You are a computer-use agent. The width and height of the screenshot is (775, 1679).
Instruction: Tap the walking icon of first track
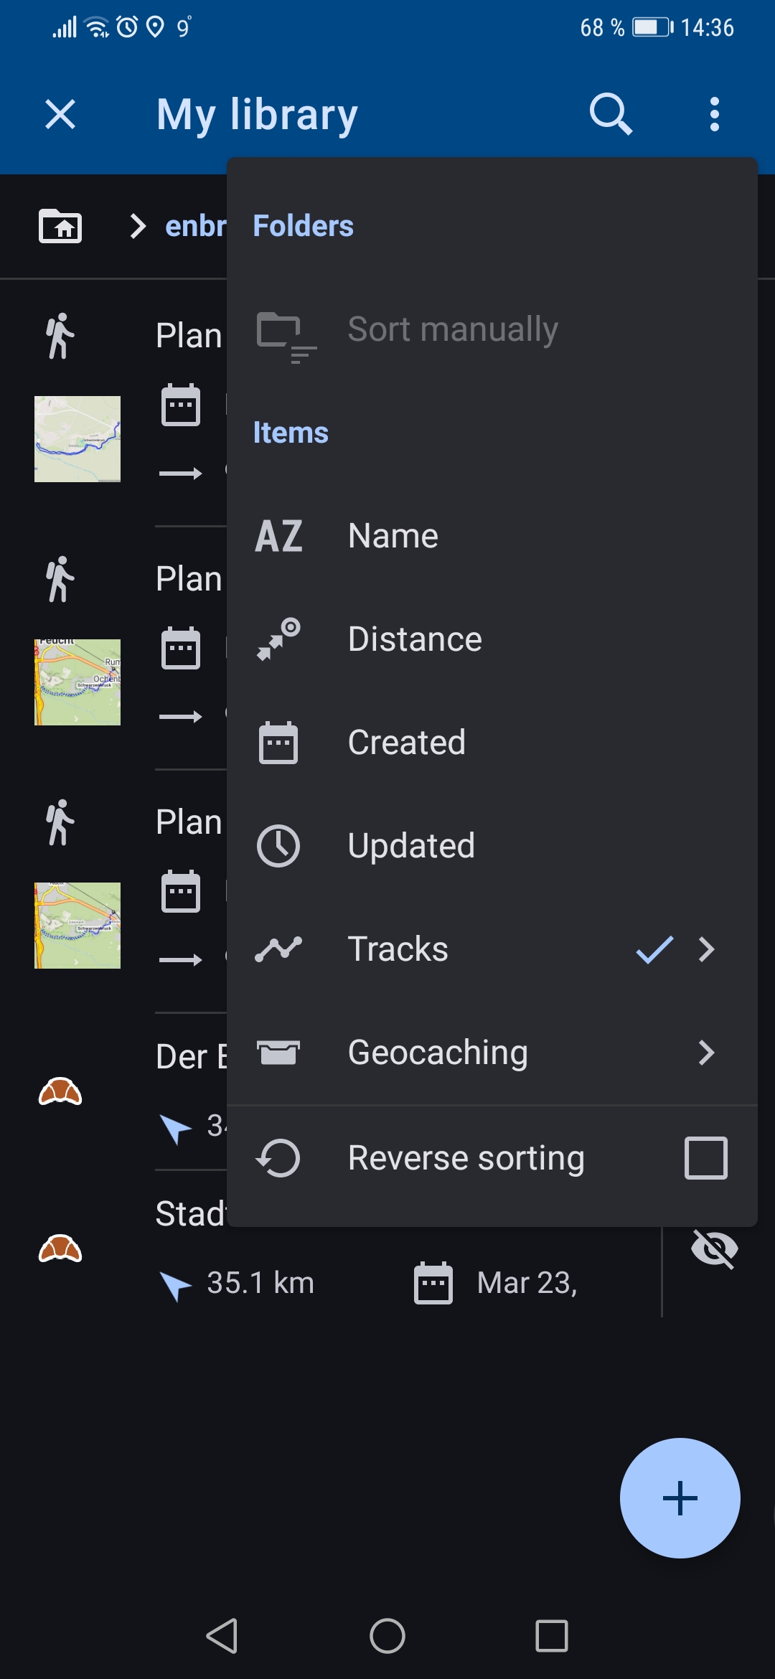click(60, 336)
